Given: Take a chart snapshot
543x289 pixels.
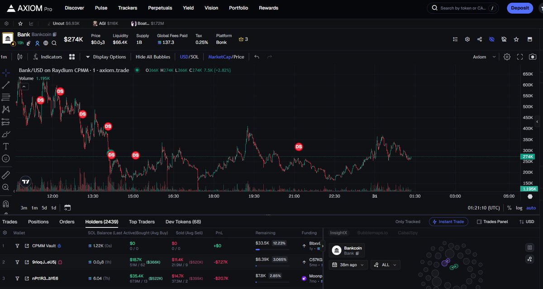Looking at the screenshot, I should tap(533, 57).
